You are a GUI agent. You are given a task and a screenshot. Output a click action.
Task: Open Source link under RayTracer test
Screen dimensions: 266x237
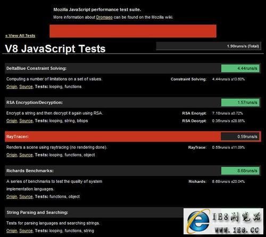(x=26, y=155)
